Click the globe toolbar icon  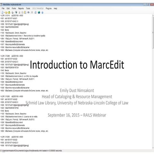[x=39, y=13]
